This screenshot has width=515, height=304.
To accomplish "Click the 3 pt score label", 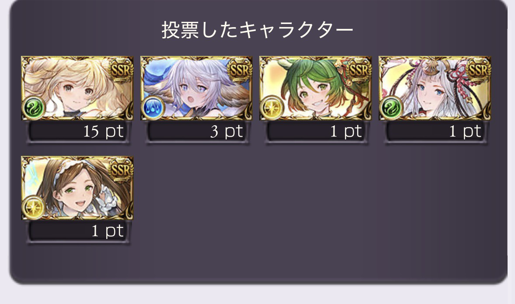I will [x=226, y=131].
